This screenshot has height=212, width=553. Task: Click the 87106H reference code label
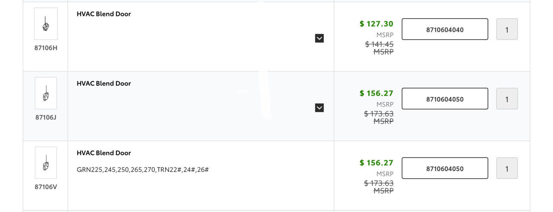point(46,48)
